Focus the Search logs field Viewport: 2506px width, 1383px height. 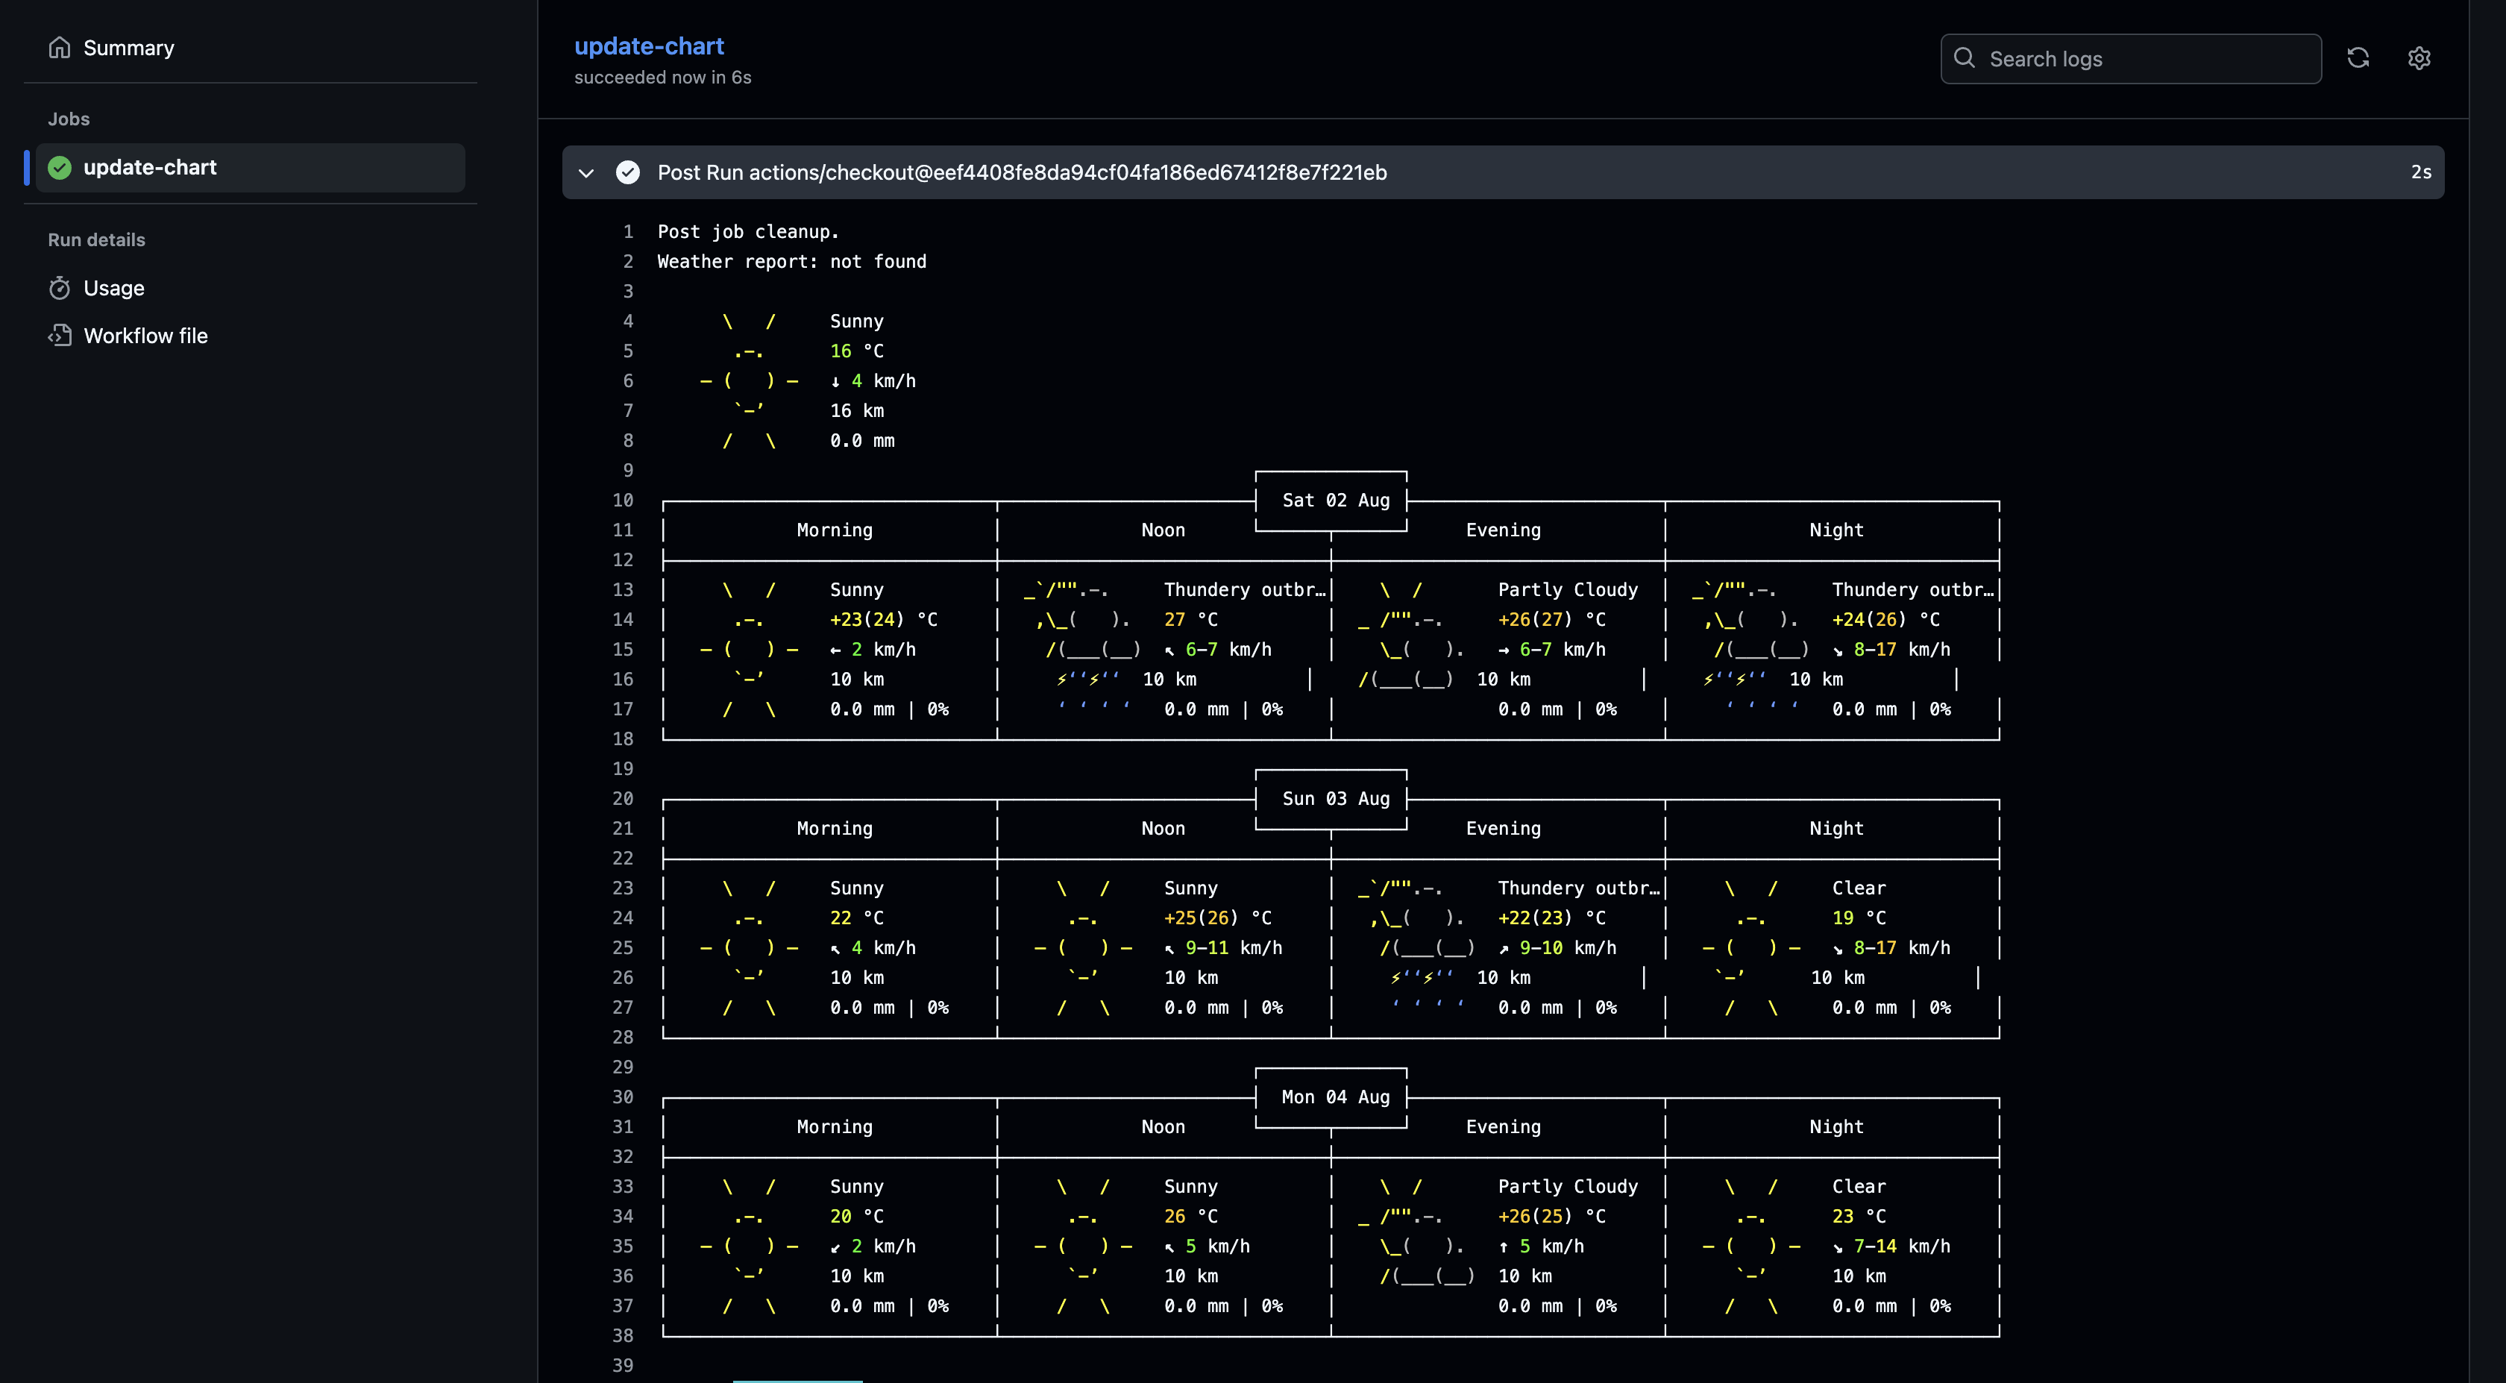coord(2131,58)
